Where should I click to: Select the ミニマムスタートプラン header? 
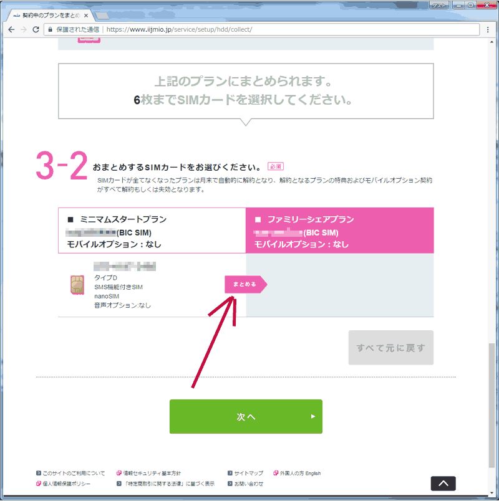point(152,231)
